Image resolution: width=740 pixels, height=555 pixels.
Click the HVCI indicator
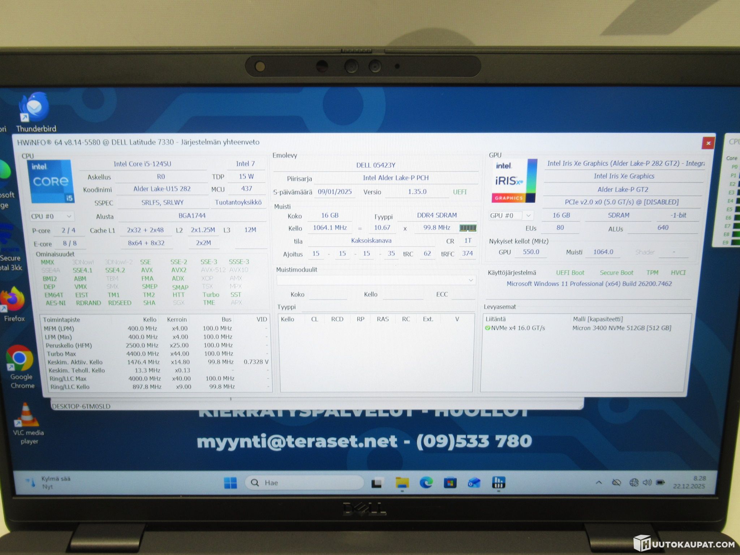tap(678, 273)
